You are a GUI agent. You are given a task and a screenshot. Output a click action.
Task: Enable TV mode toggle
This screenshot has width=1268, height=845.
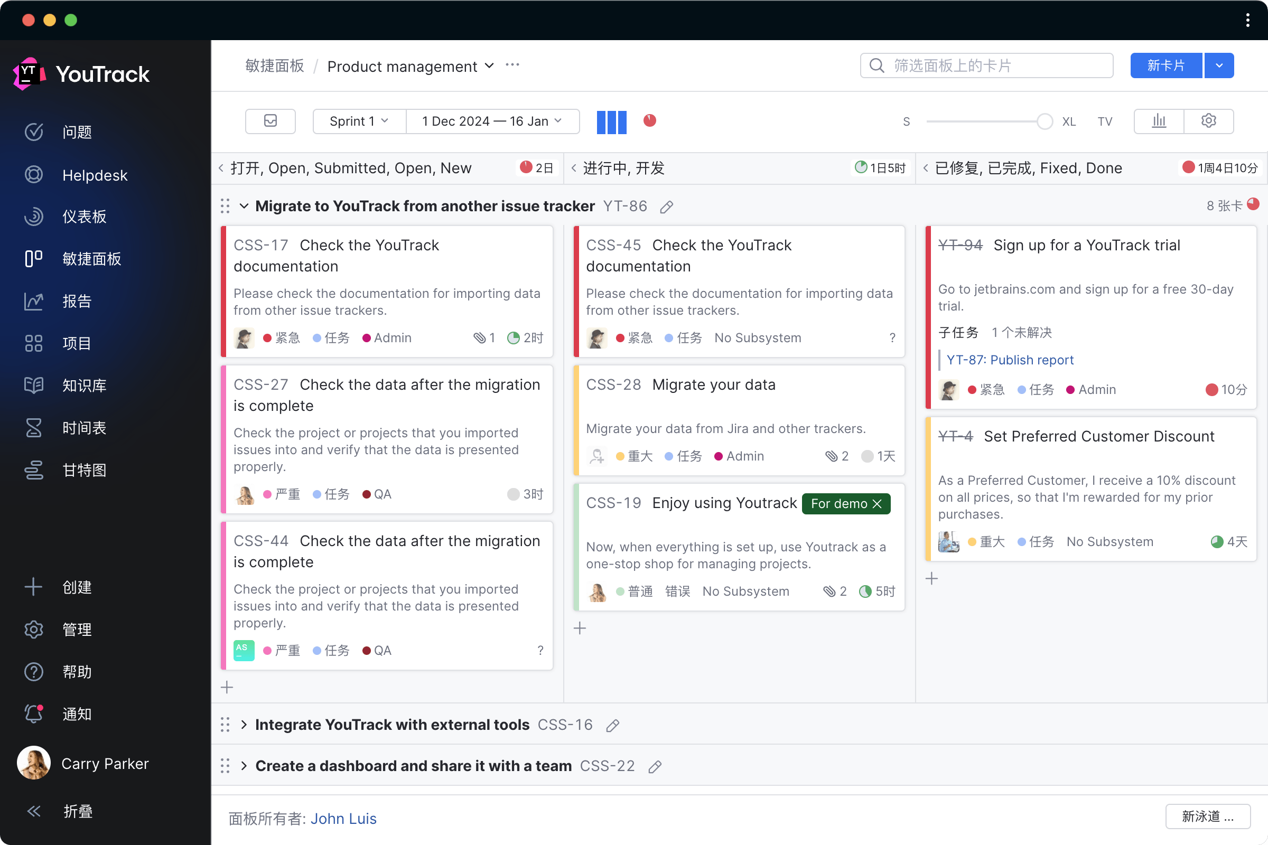(1104, 121)
